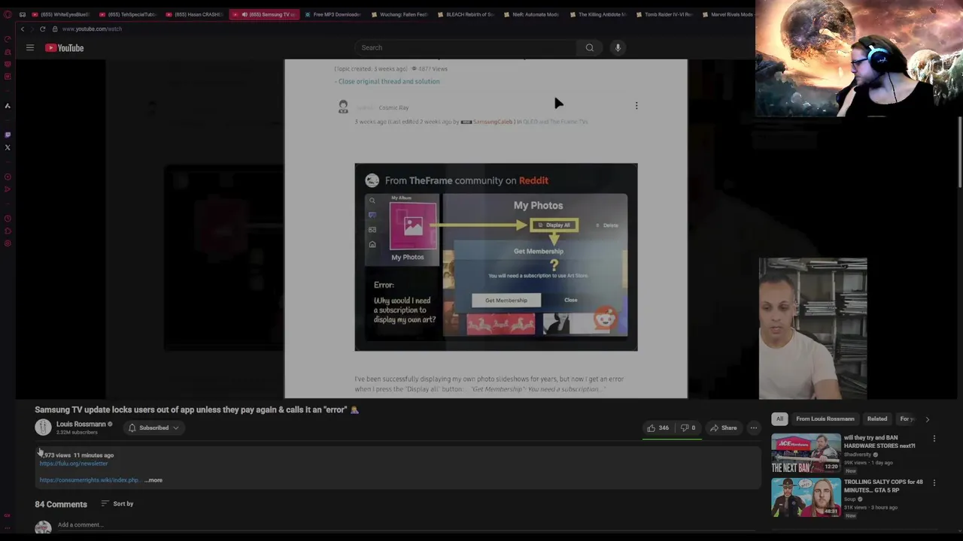Show more filter chips with the right arrow
963x541 pixels.
pos(927,419)
